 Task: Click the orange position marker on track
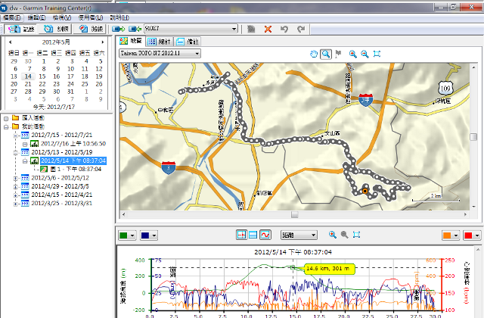point(365,191)
